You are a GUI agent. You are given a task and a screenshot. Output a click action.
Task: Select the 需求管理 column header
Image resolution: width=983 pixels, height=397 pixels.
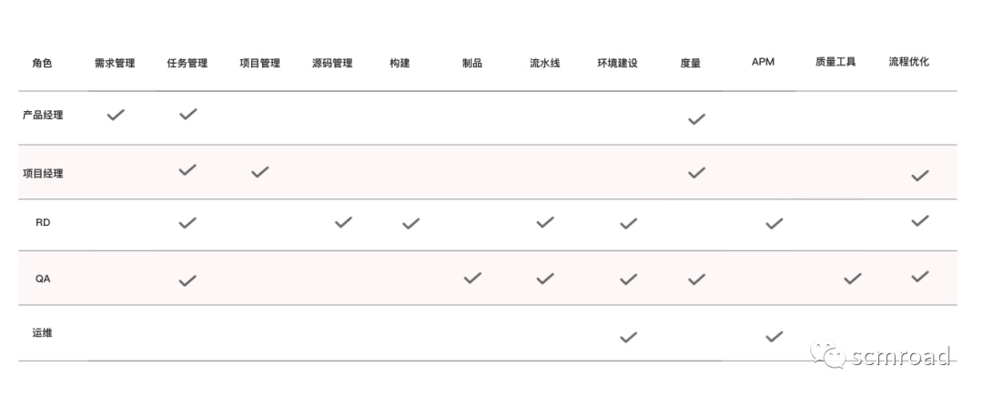pos(115,64)
